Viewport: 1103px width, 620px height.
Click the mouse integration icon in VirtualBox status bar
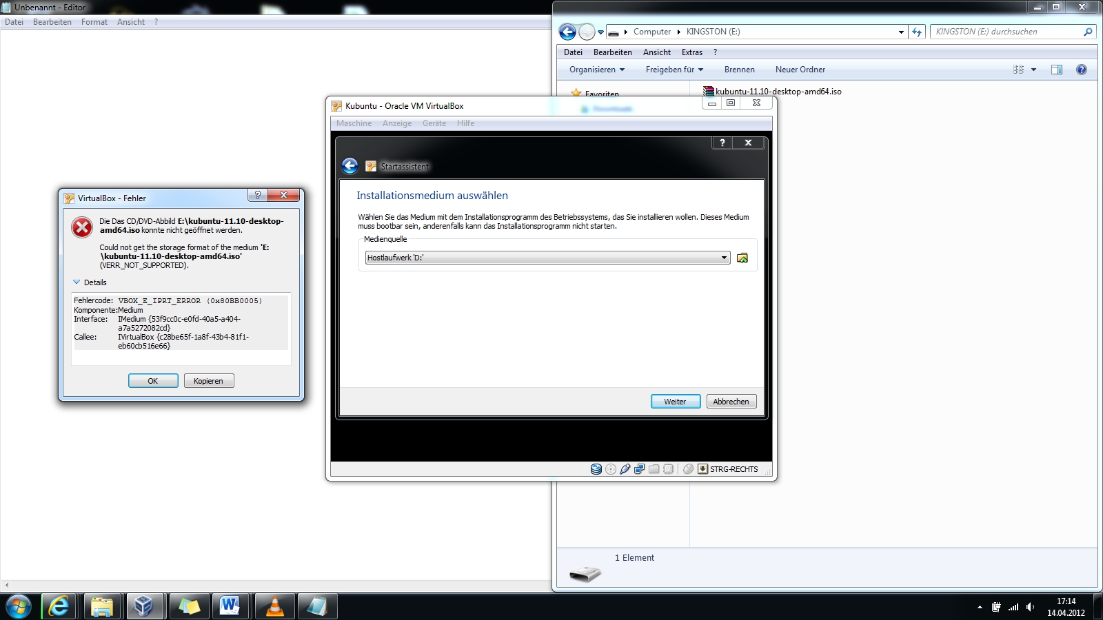(x=688, y=469)
